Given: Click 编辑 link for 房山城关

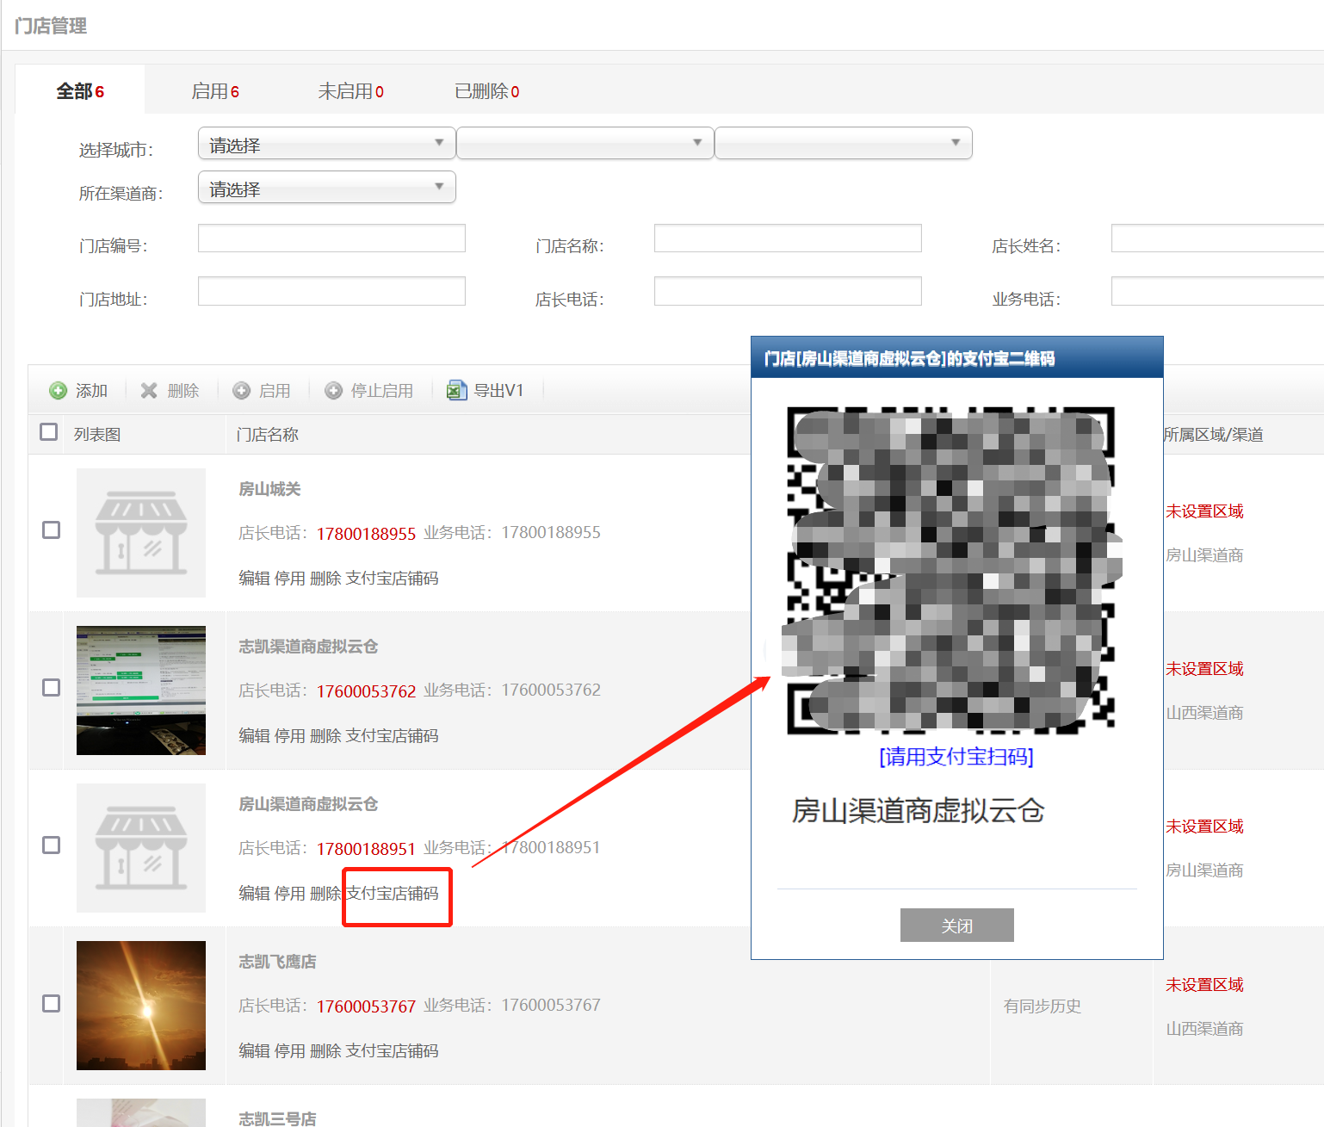Looking at the screenshot, I should (x=254, y=579).
